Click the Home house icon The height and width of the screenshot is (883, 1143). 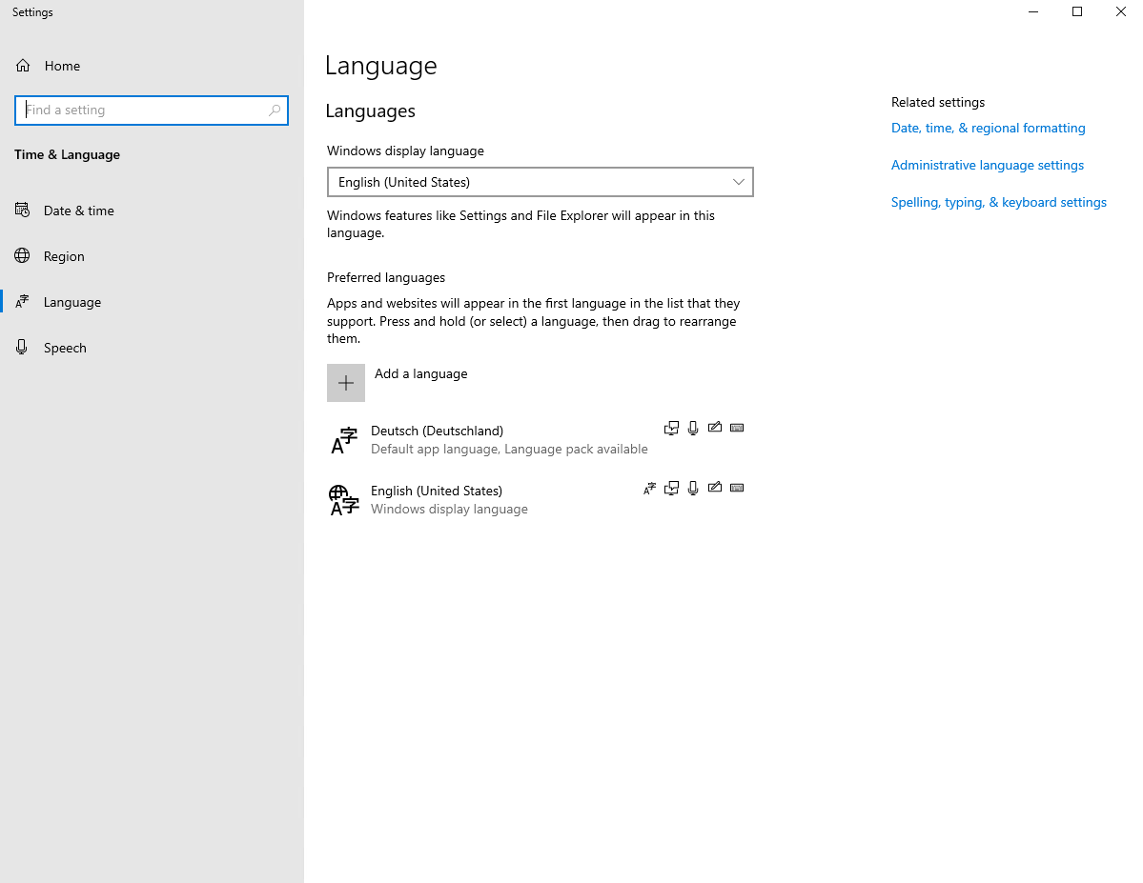pos(21,65)
